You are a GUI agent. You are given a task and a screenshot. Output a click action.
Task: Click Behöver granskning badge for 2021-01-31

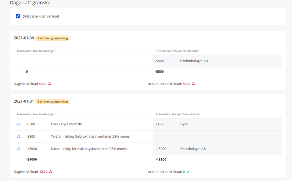[53, 102]
